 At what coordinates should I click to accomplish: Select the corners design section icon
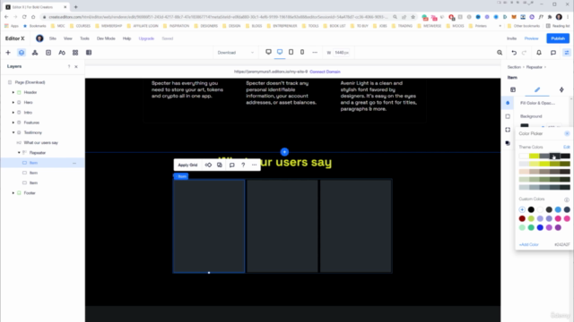[x=508, y=130]
